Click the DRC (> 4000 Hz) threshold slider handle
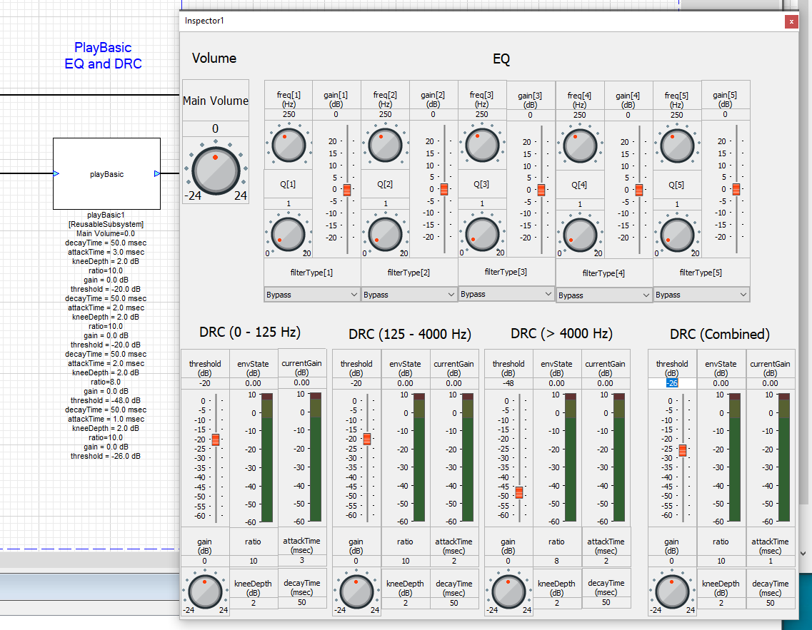This screenshot has height=630, width=812. click(519, 493)
